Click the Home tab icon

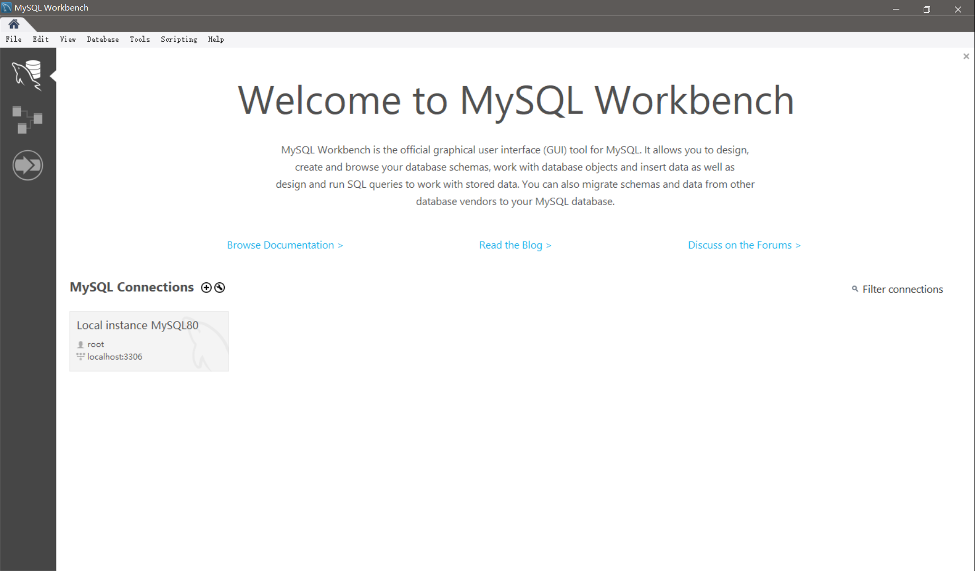pyautogui.click(x=14, y=24)
